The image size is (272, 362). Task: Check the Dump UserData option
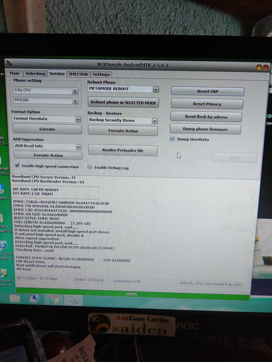click(172, 139)
